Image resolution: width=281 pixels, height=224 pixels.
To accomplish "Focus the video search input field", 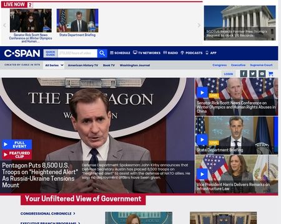I will (x=77, y=54).
